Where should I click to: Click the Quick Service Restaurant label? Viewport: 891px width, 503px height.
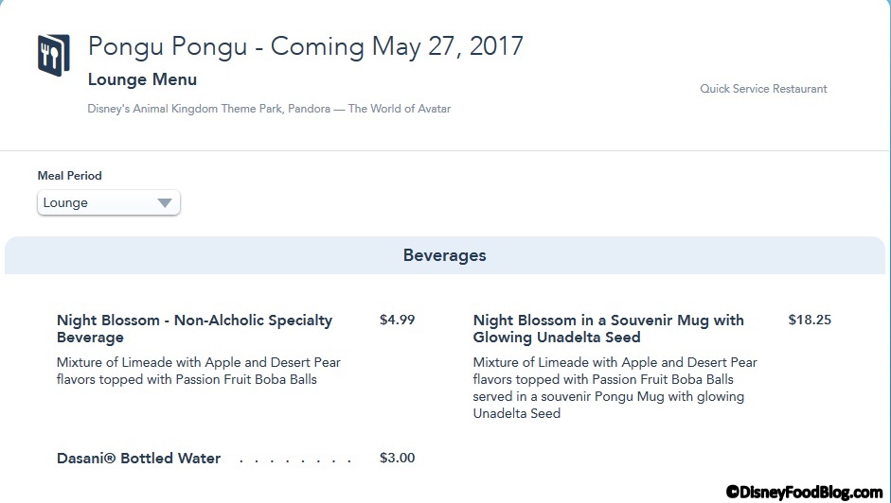[x=763, y=89]
